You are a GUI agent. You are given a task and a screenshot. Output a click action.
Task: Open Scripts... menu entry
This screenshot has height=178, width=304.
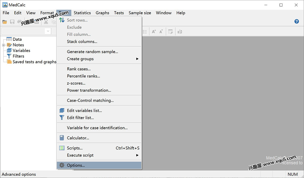tap(99, 148)
